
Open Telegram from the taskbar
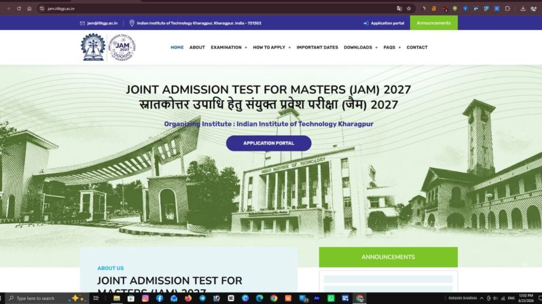tap(202, 298)
